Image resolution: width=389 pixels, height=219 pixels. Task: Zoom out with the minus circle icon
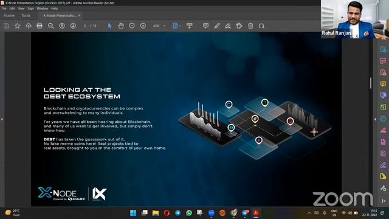click(132, 26)
